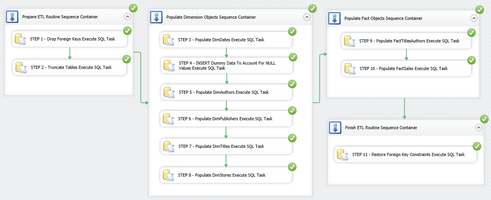Click the green checkmark on STEP 3 task
Screen dimensions: 491x200
pyautogui.click(x=292, y=32)
